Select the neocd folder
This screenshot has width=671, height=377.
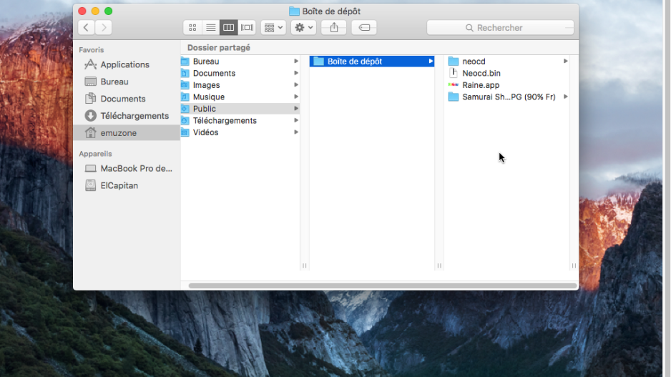pyautogui.click(x=507, y=62)
